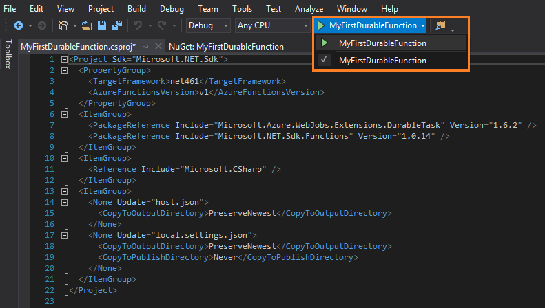Collapse the PropertyGroup on line 2

[x=64, y=70]
